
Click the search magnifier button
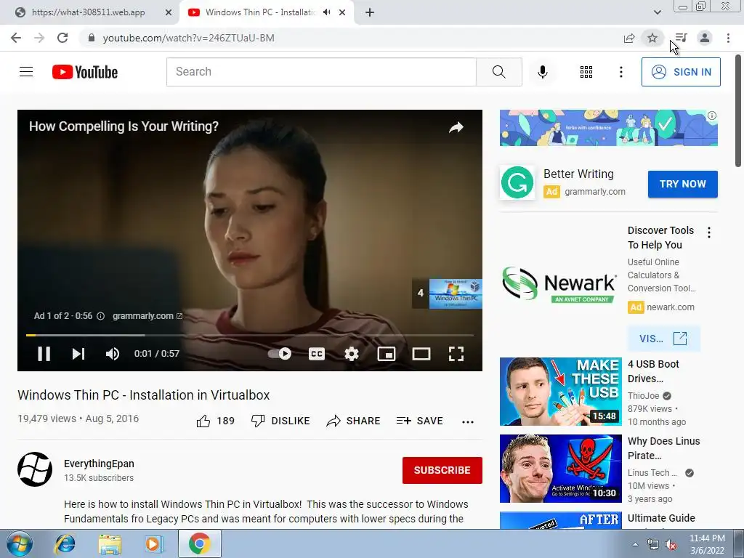(498, 72)
